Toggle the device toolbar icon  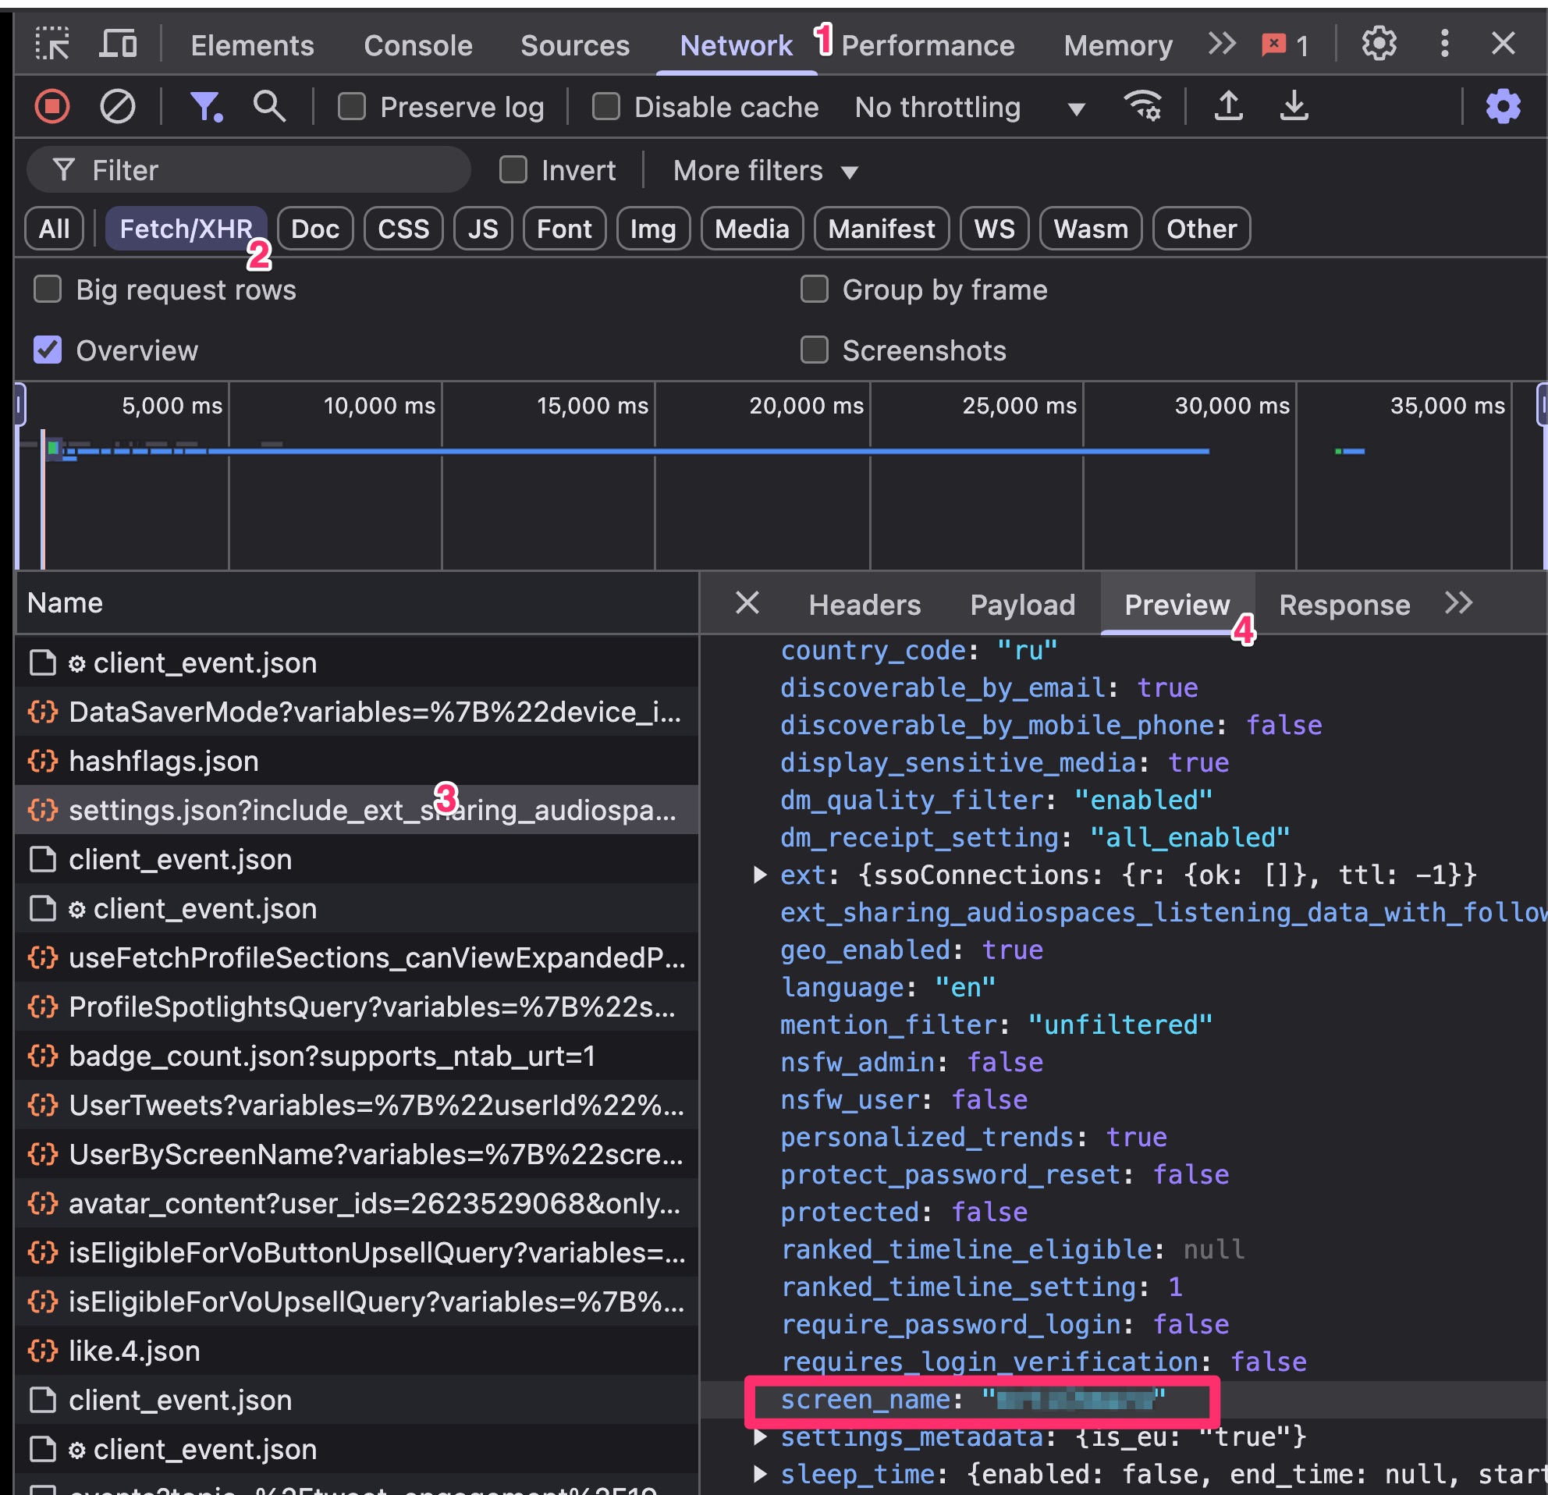(x=118, y=44)
